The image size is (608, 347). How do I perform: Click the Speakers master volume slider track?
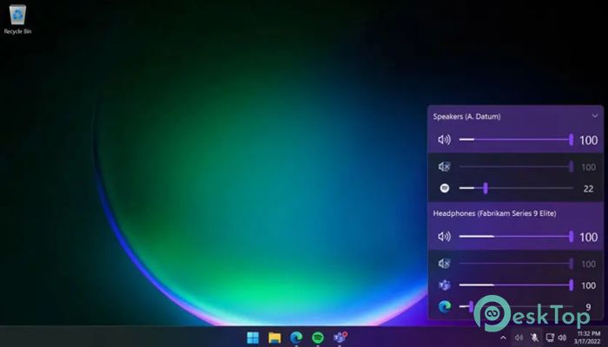click(514, 140)
